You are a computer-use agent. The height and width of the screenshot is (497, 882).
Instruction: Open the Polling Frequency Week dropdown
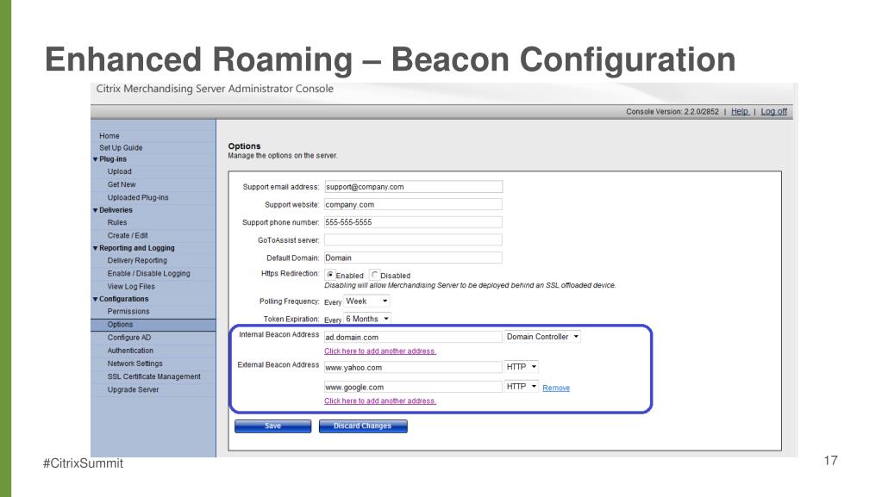(366, 301)
